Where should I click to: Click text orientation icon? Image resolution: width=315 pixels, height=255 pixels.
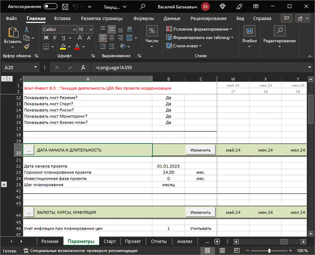click(123, 47)
